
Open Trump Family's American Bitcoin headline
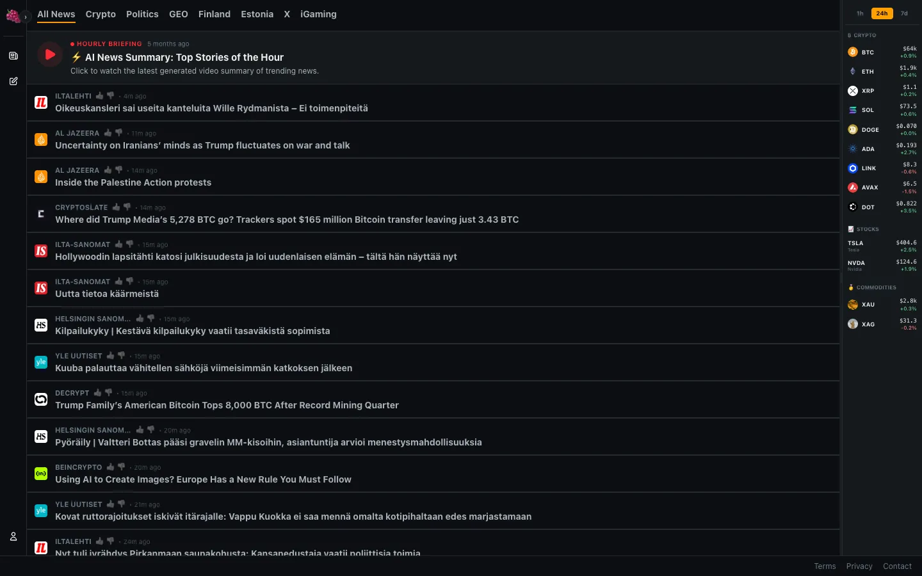(227, 405)
